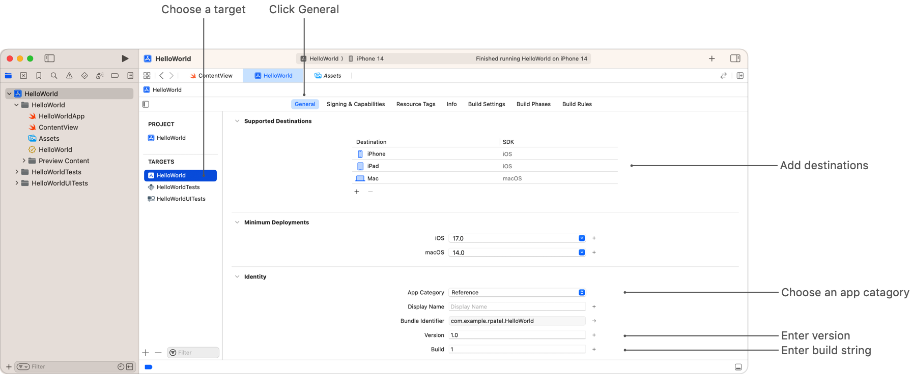The width and height of the screenshot is (912, 374).
Task: Open the Bookmark navigator icon
Action: click(x=39, y=76)
